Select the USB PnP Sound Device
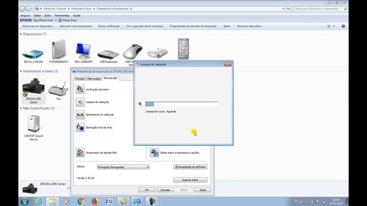The image size is (367, 206). [33, 127]
